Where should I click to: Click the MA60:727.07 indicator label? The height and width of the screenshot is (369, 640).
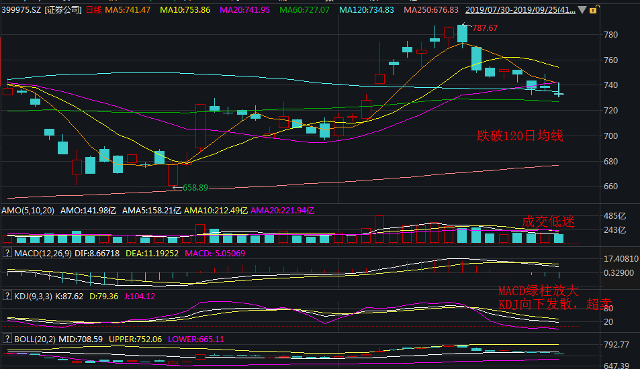click(x=304, y=10)
